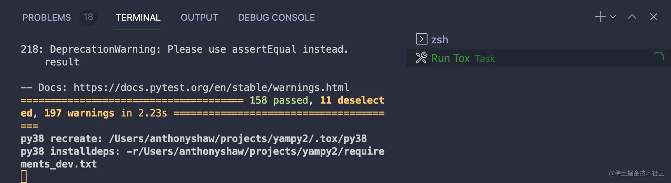Click the zsh terminal shell icon

(421, 39)
